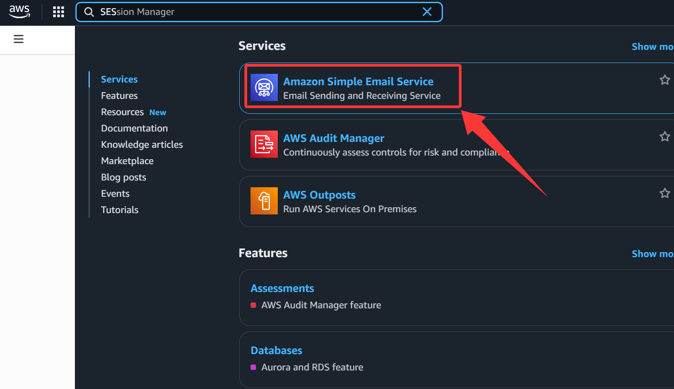Select Documentation in the results sidebar
The height and width of the screenshot is (389, 674).
[134, 128]
